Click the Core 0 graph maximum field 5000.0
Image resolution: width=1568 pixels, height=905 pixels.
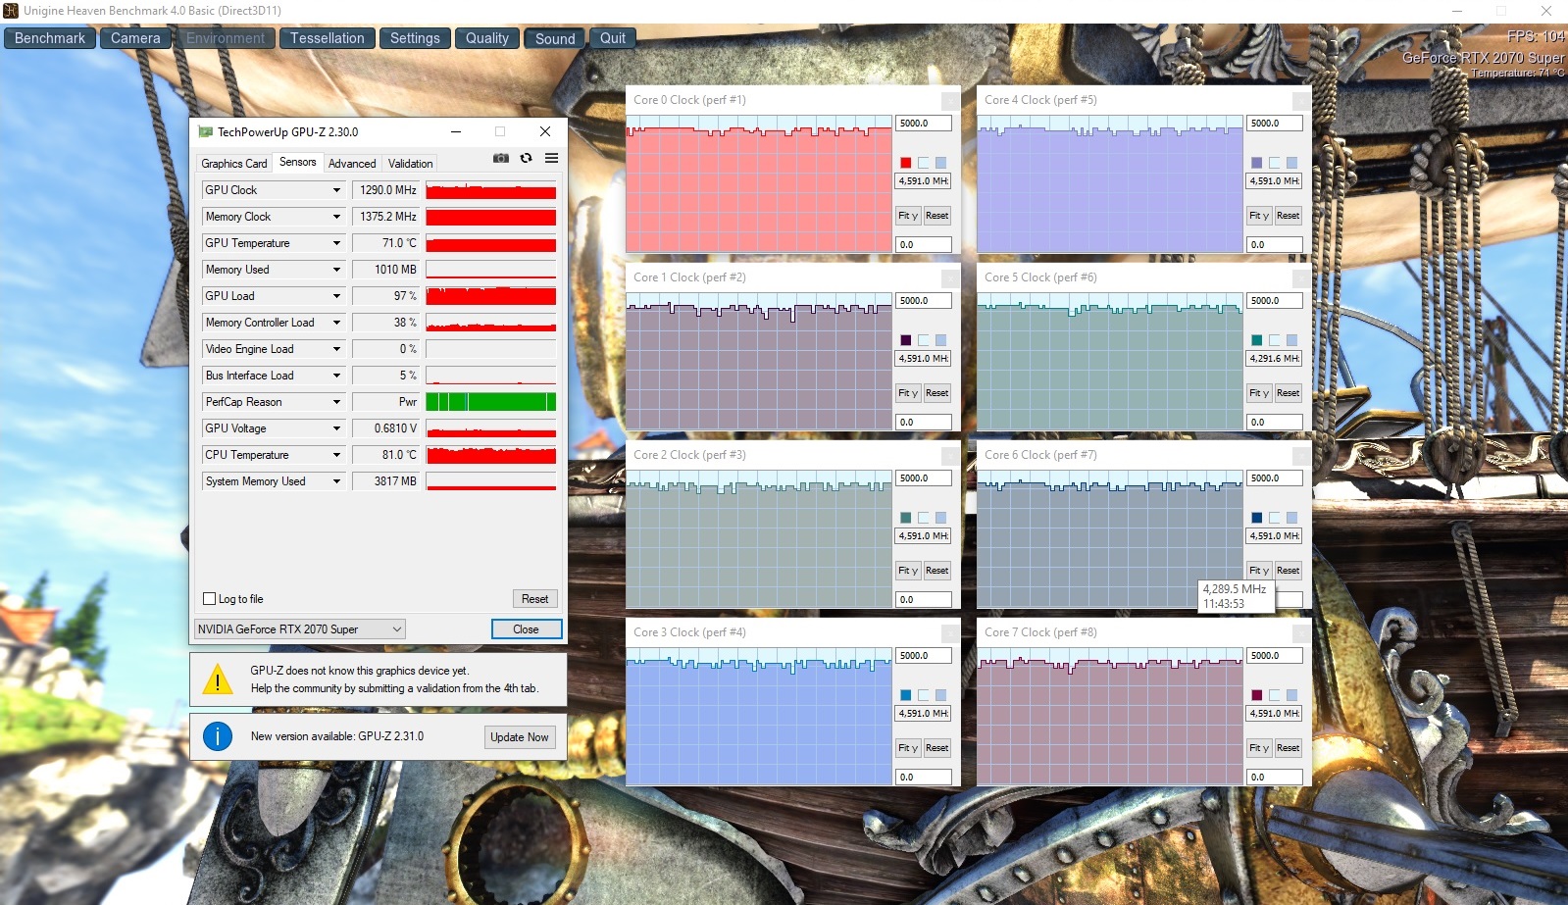tap(924, 124)
